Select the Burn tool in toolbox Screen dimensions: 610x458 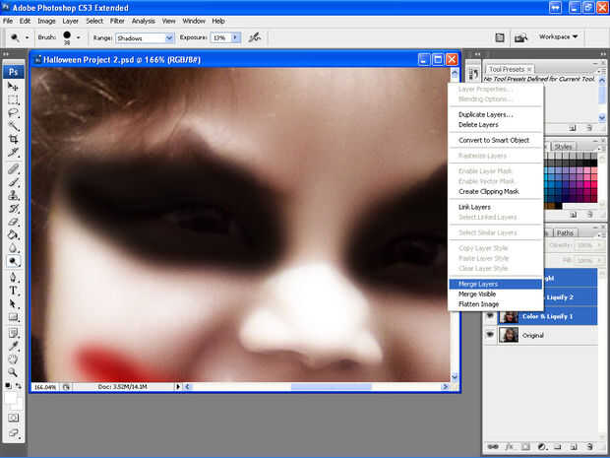pos(13,261)
